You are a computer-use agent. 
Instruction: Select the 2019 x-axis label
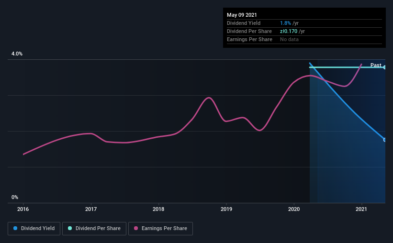click(226, 209)
